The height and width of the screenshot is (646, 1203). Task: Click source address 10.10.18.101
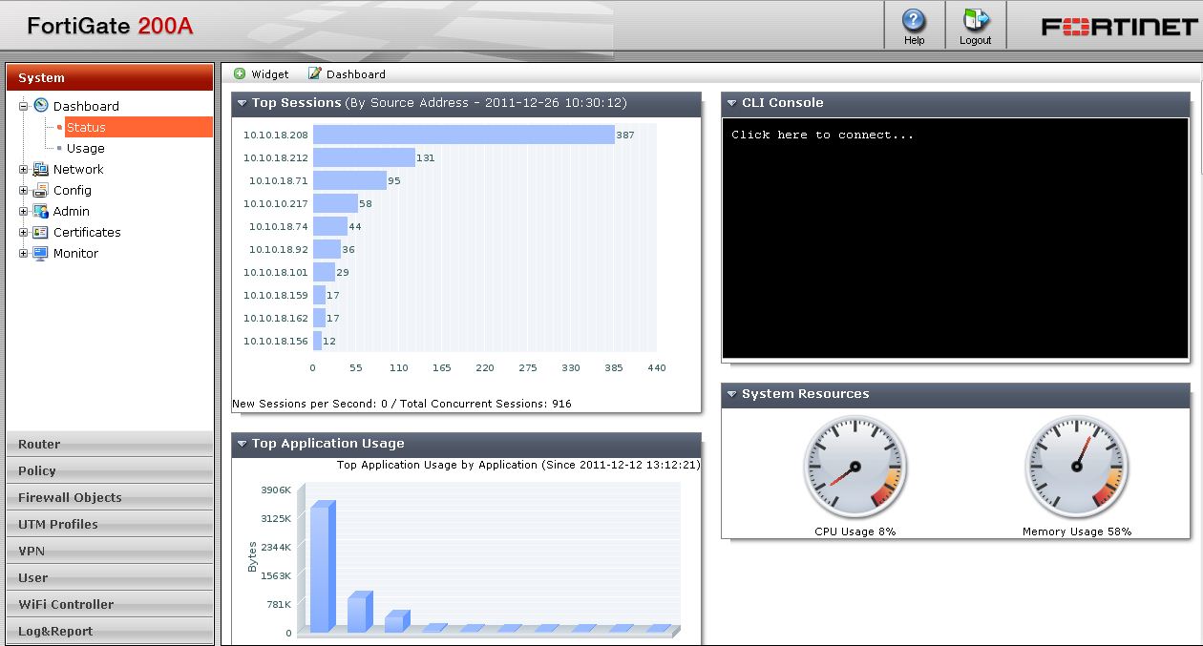pos(275,272)
